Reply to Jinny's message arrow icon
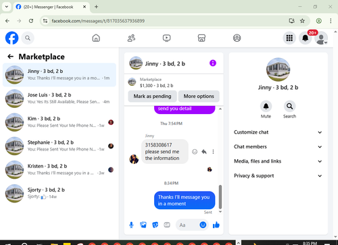Screen dimensions: 338x245 tap(204, 152)
